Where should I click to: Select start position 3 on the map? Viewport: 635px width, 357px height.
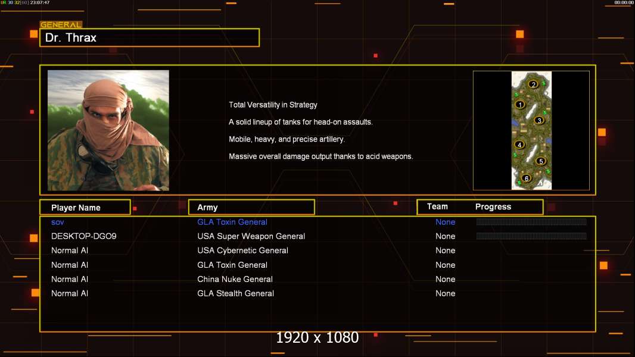click(539, 120)
